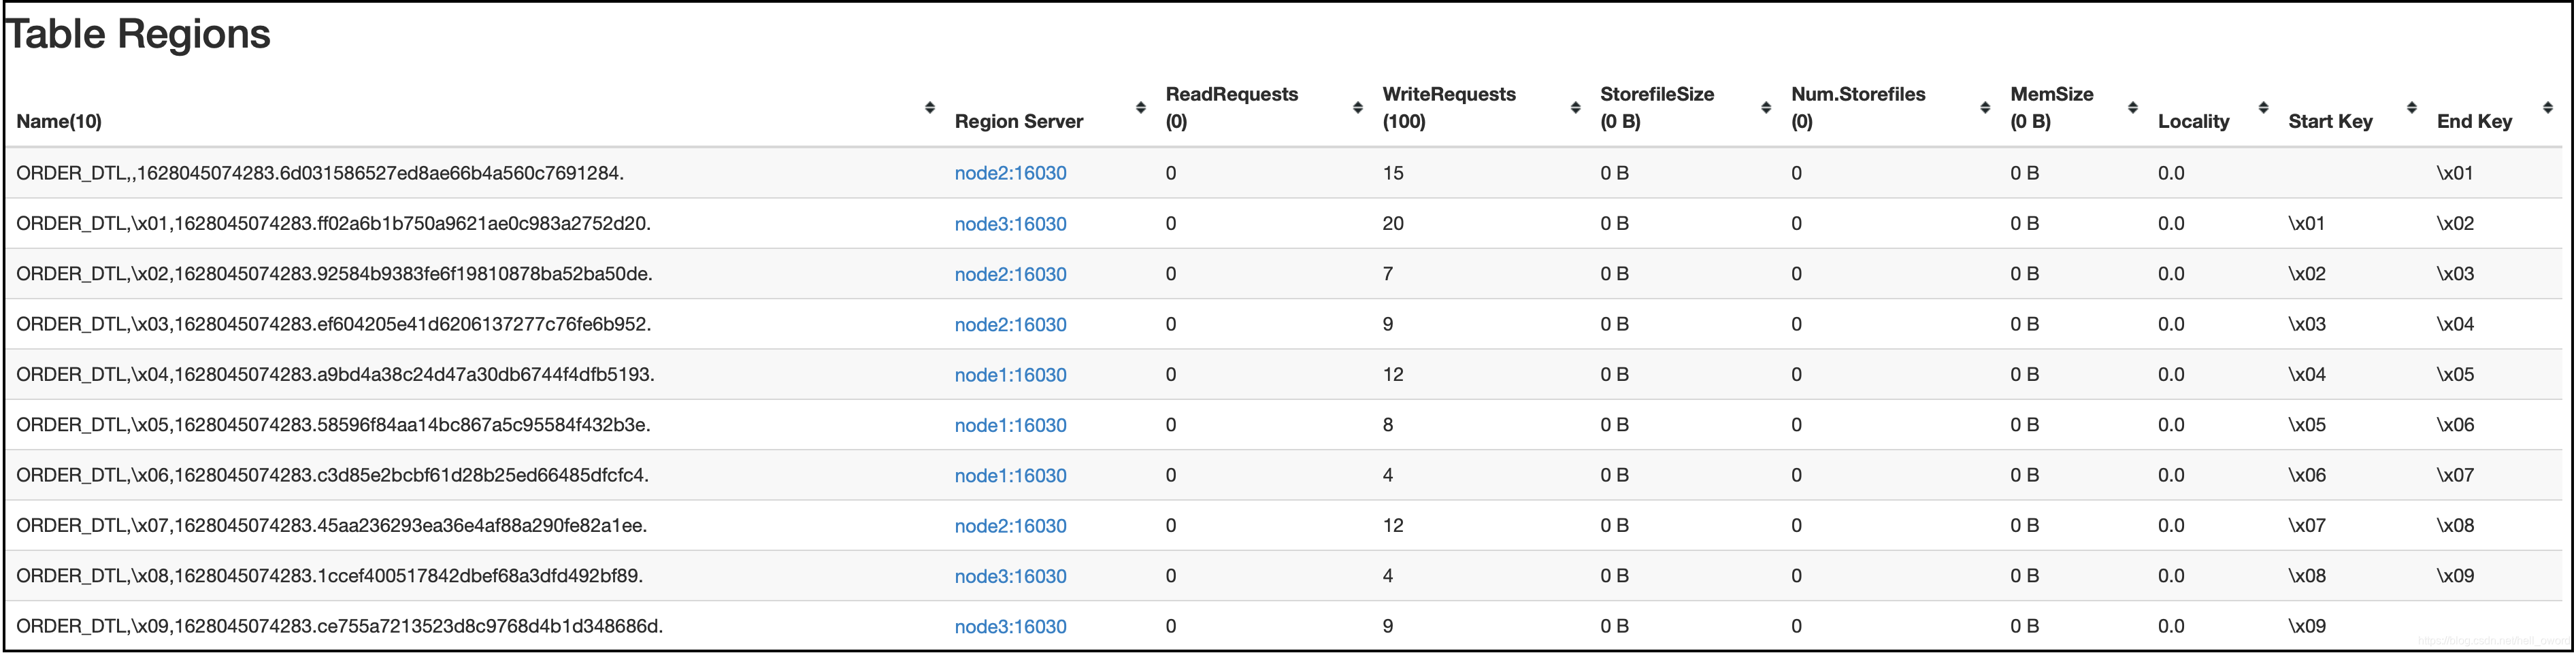Open node2:16030 link for \x07 region row
2576x653 pixels.
pos(1010,526)
